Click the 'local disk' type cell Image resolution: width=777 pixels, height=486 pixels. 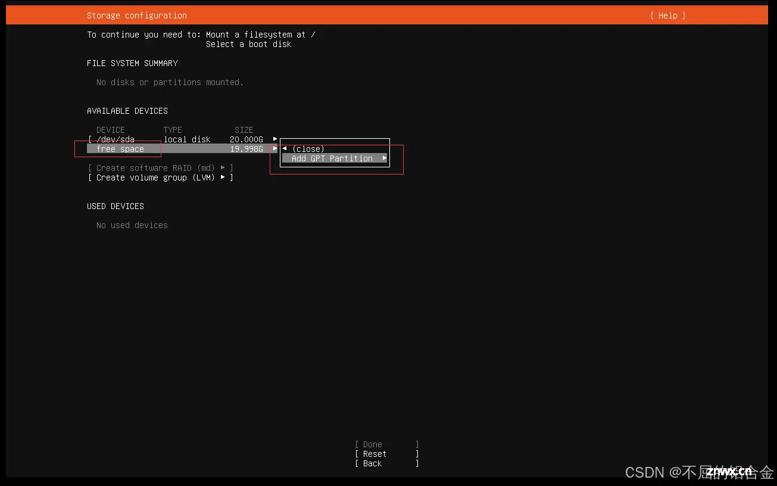(187, 139)
